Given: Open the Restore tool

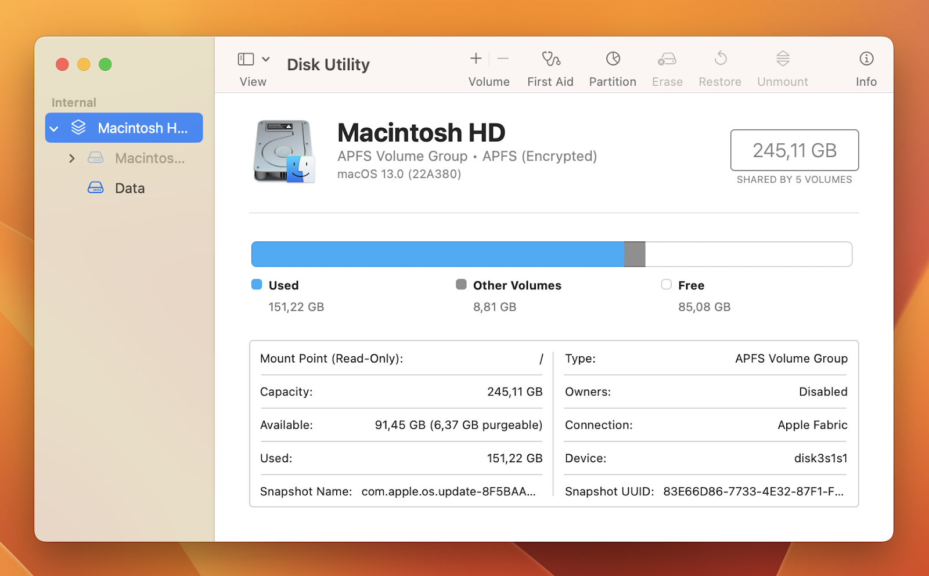Looking at the screenshot, I should 719,67.
